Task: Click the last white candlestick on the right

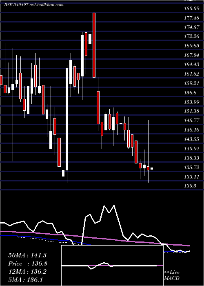Action: [x=152, y=168]
